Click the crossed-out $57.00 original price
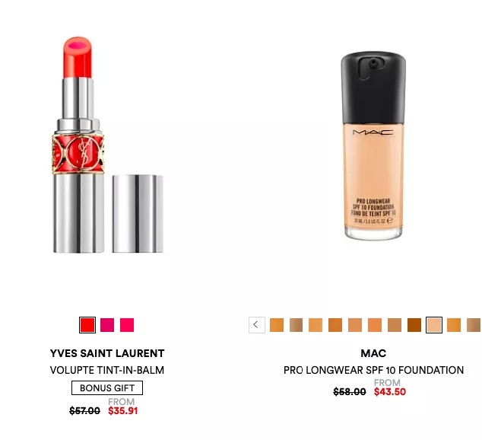 click(x=84, y=411)
